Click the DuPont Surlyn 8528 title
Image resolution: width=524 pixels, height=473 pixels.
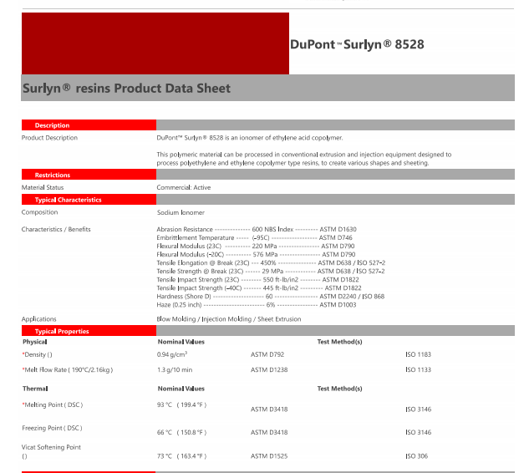point(357,44)
